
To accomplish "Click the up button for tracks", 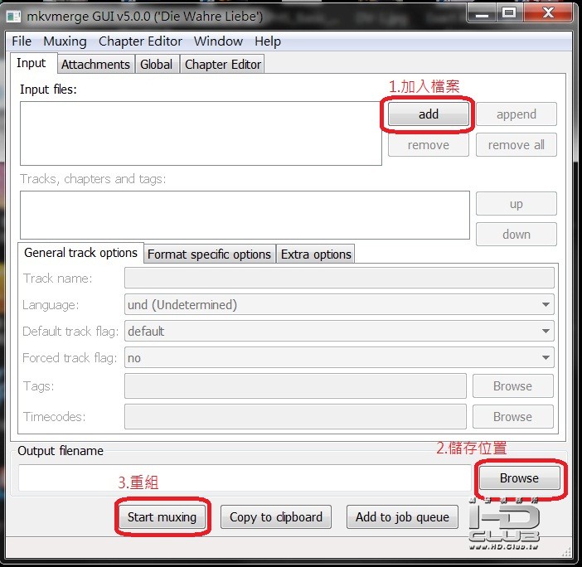I will (x=517, y=204).
